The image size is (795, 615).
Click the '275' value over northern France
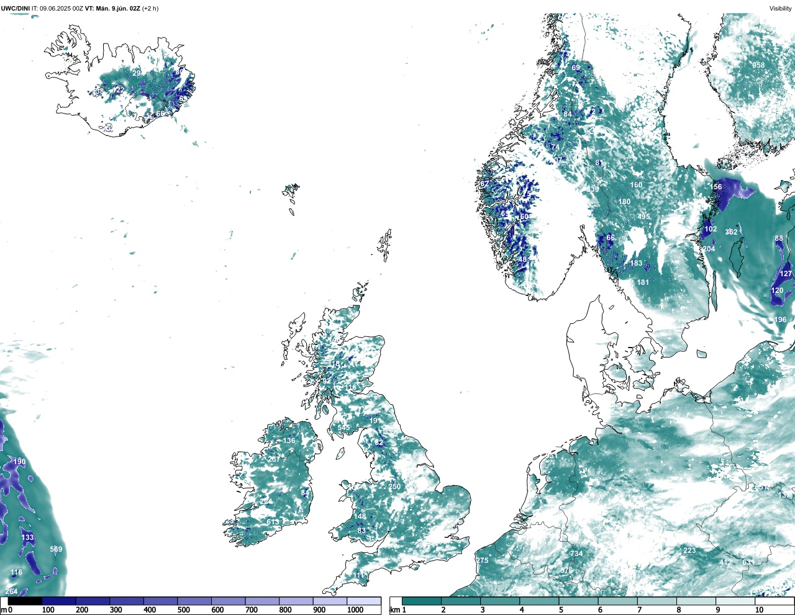pyautogui.click(x=482, y=560)
